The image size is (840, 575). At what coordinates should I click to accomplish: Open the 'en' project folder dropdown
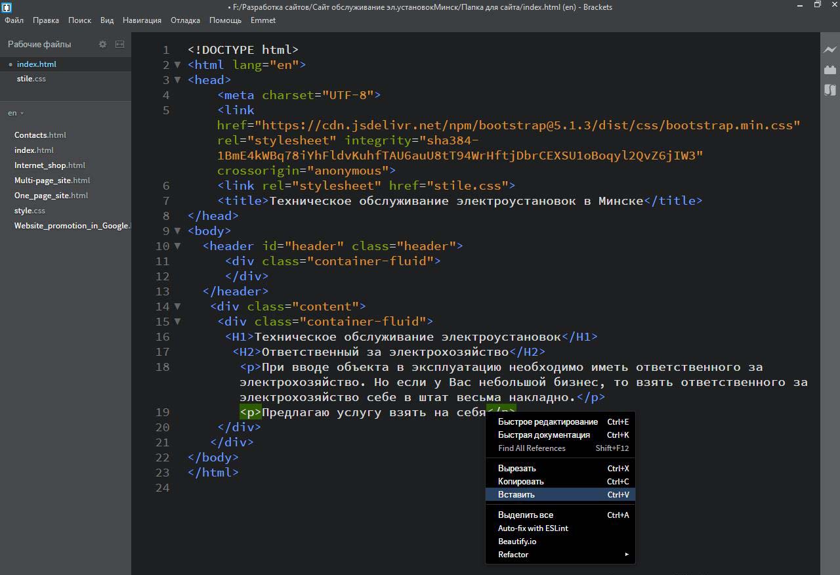(x=15, y=113)
